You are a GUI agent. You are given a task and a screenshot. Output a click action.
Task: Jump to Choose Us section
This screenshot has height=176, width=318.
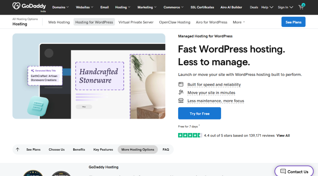click(x=56, y=150)
